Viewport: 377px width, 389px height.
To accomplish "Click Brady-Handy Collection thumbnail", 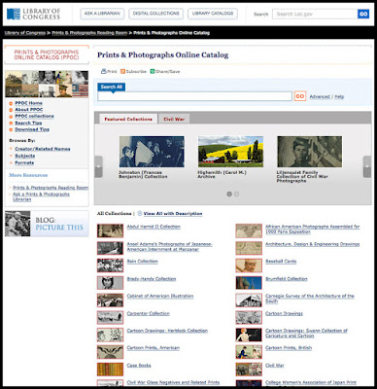I will [110, 283].
